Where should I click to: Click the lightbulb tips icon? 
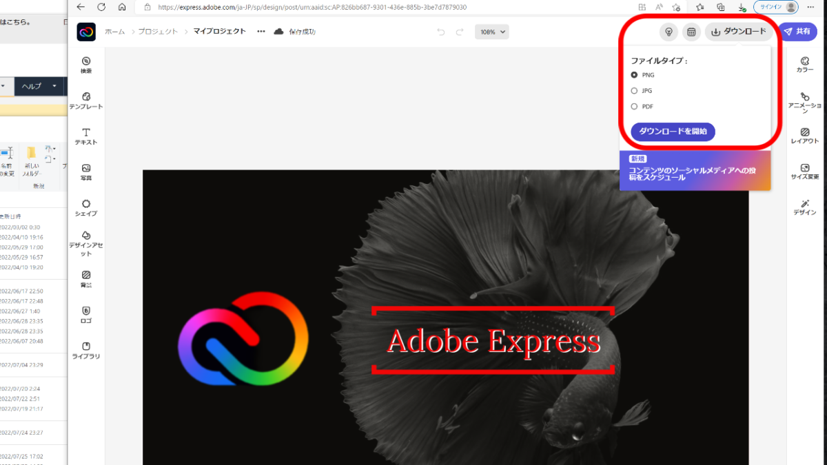[x=667, y=32]
